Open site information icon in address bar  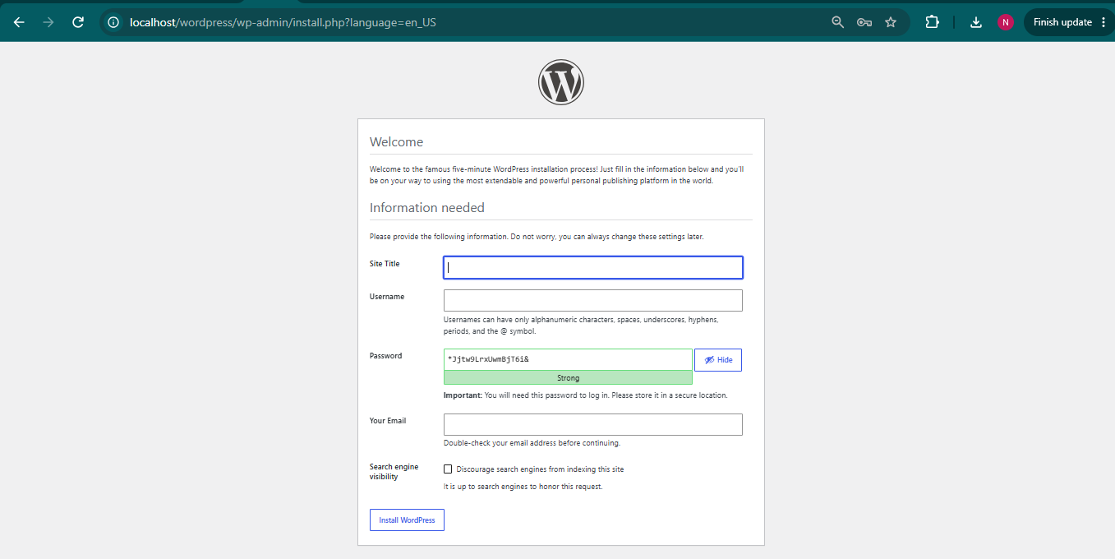[x=114, y=22]
